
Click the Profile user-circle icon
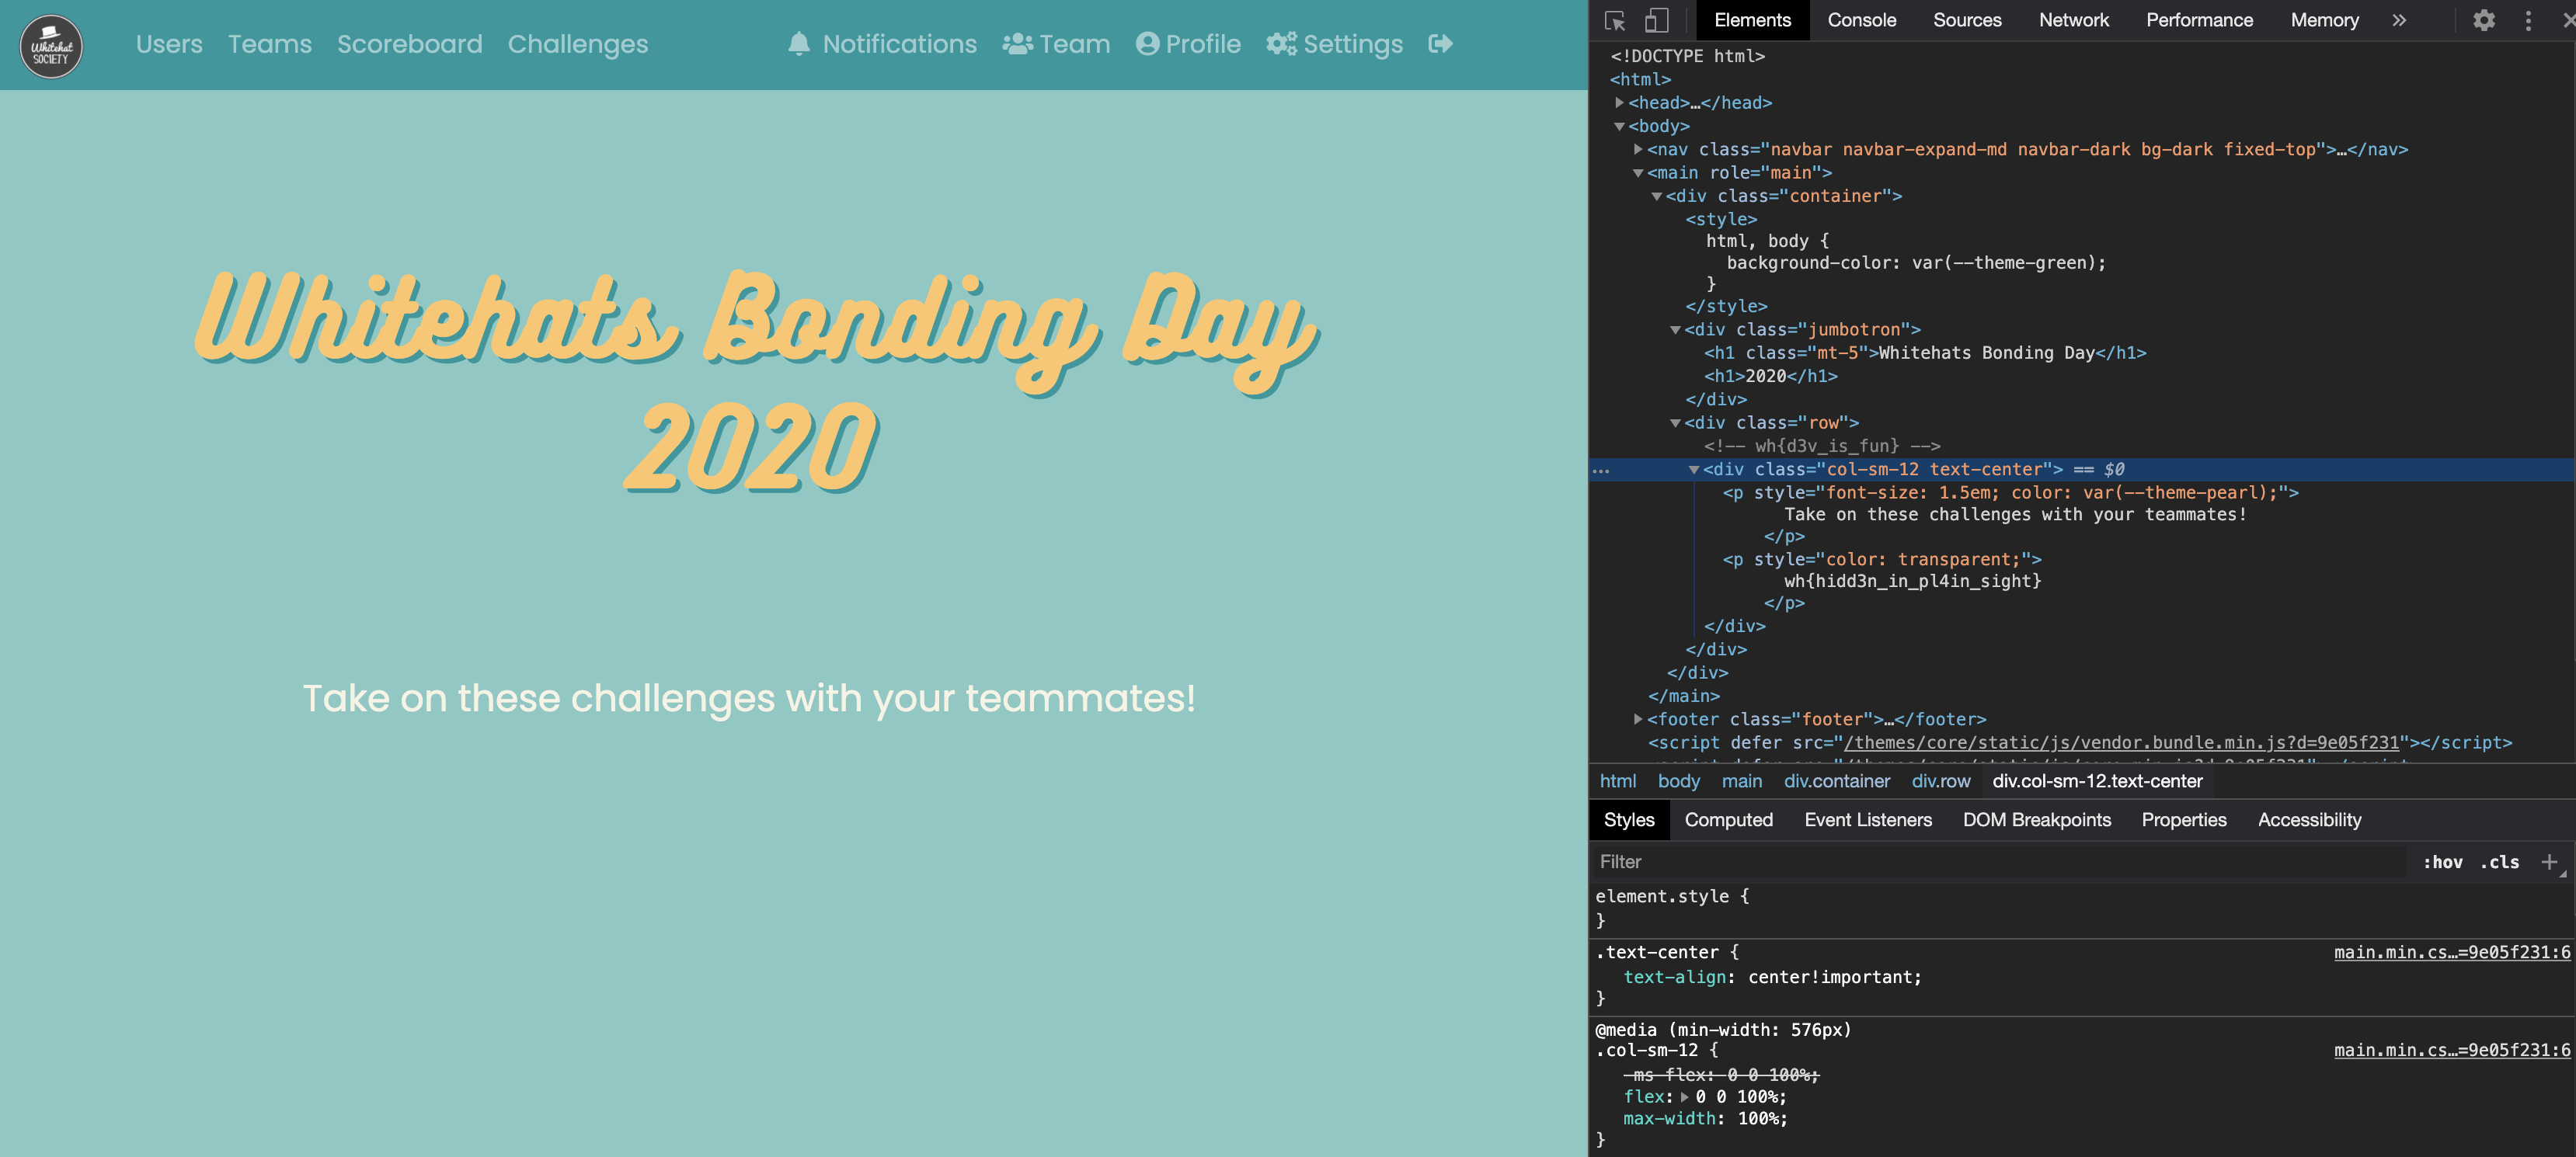1147,44
